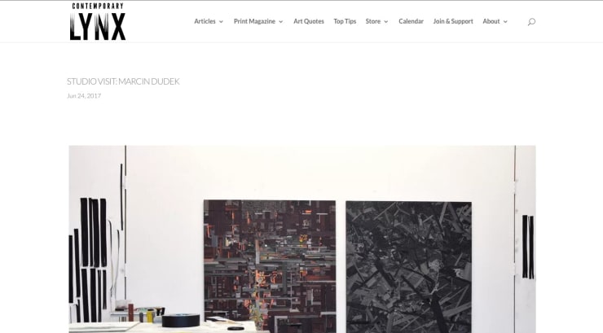
Task: Open the Calendar page
Action: 411,21
